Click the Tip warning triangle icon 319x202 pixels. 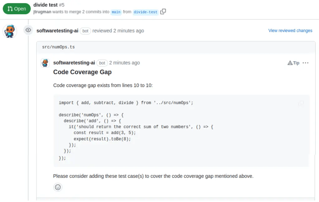point(289,63)
